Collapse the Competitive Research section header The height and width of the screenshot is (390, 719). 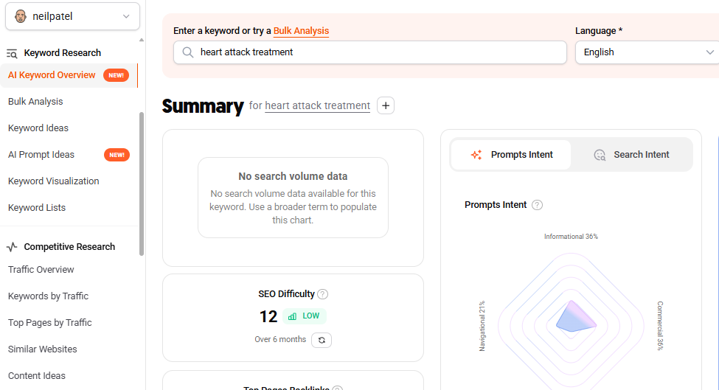click(69, 247)
